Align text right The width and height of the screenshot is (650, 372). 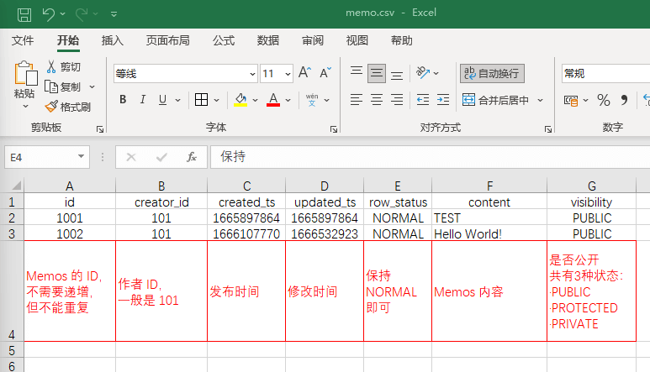tap(397, 100)
